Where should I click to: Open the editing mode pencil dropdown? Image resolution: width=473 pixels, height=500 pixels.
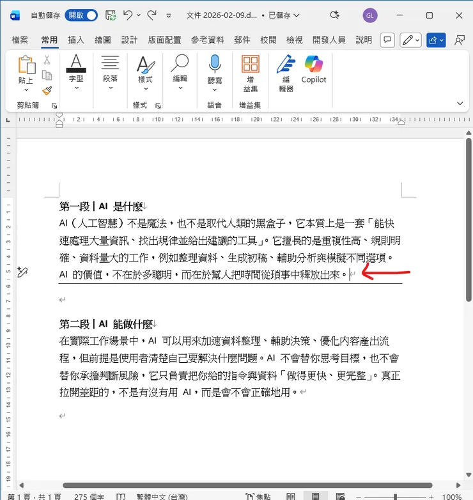coord(410,40)
